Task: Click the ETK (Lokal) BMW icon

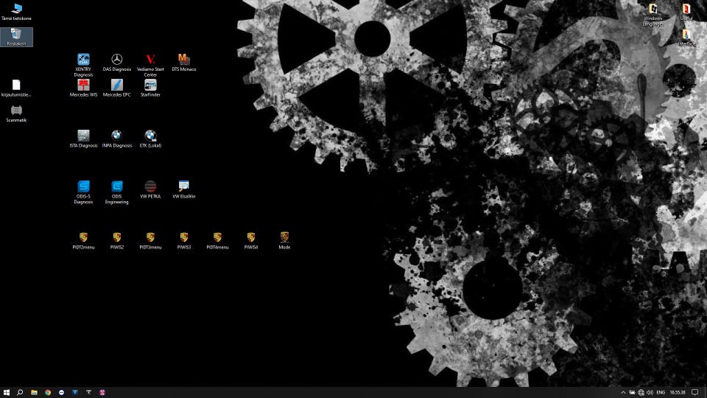Action: click(150, 139)
